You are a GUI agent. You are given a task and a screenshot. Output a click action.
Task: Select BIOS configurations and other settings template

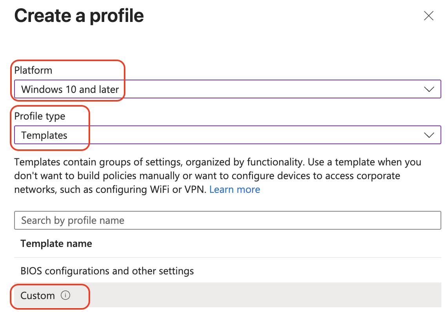[x=228, y=271]
